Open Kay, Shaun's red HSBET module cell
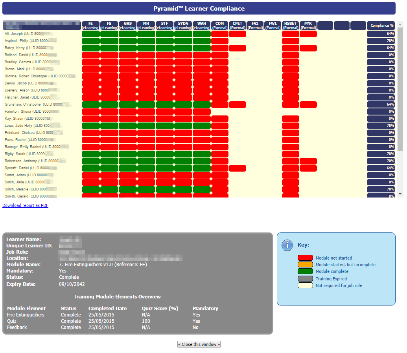The height and width of the screenshot is (353, 407). (x=291, y=119)
